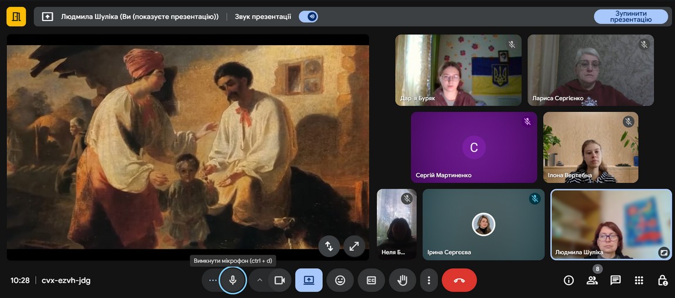Open the activities grid icon
Image resolution: width=675 pixels, height=298 pixels.
639,280
